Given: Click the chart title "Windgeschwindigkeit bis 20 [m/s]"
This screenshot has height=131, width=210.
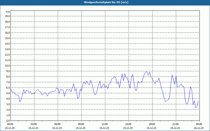Looking at the screenshot, I should (x=106, y=2).
